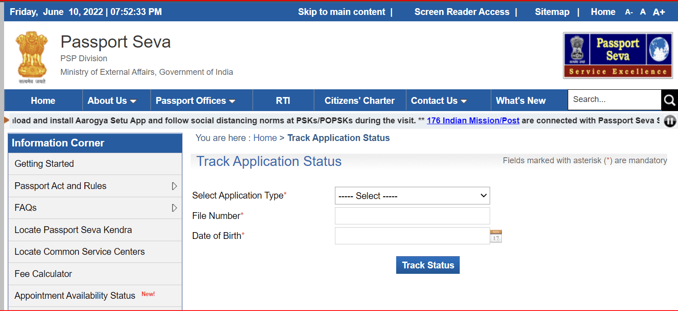Reset font size using the A icon
Screen dimensions: 678x311
click(643, 12)
